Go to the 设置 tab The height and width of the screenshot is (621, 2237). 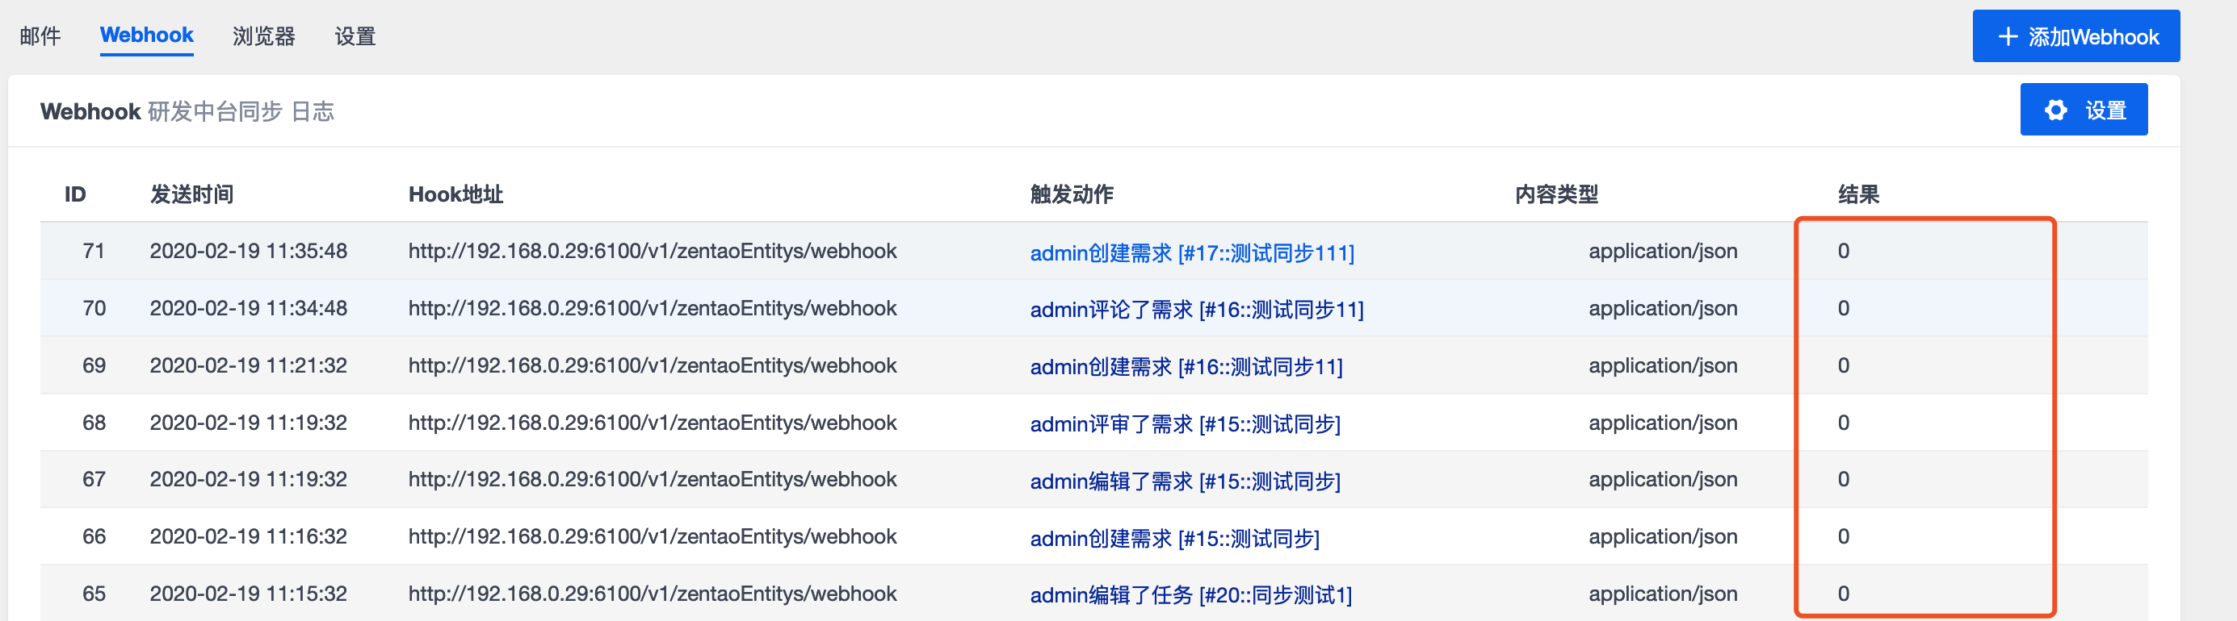pos(355,36)
